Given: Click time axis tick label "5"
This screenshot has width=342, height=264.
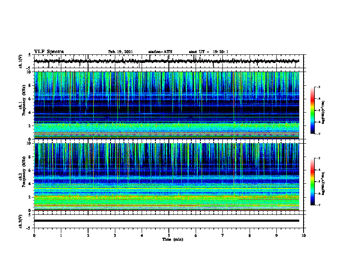Looking at the screenshot, I should (x=169, y=236).
